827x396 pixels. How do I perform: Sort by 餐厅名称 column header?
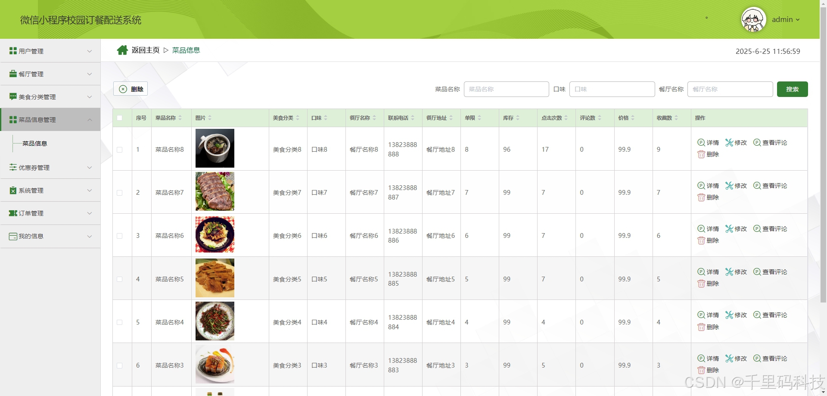[363, 118]
